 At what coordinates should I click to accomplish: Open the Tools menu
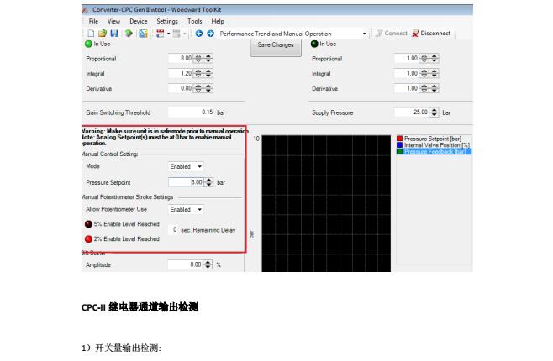(x=194, y=21)
